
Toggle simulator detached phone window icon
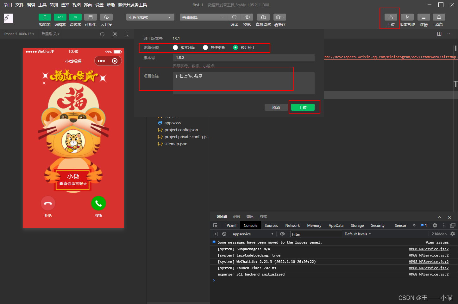128,34
